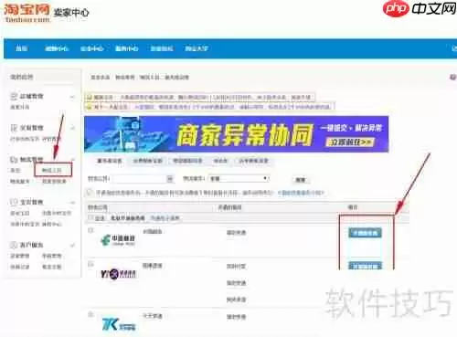457x337 pixels.
Task: Switch to the 物流跟踪信息 tab
Action: point(187,161)
